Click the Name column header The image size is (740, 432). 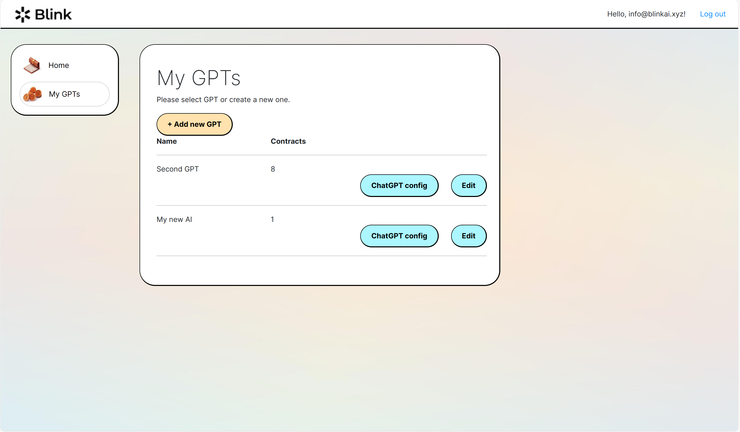click(167, 141)
